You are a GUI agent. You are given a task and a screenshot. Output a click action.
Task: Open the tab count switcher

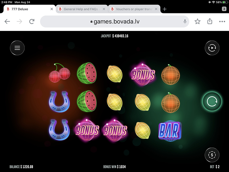(x=224, y=9)
